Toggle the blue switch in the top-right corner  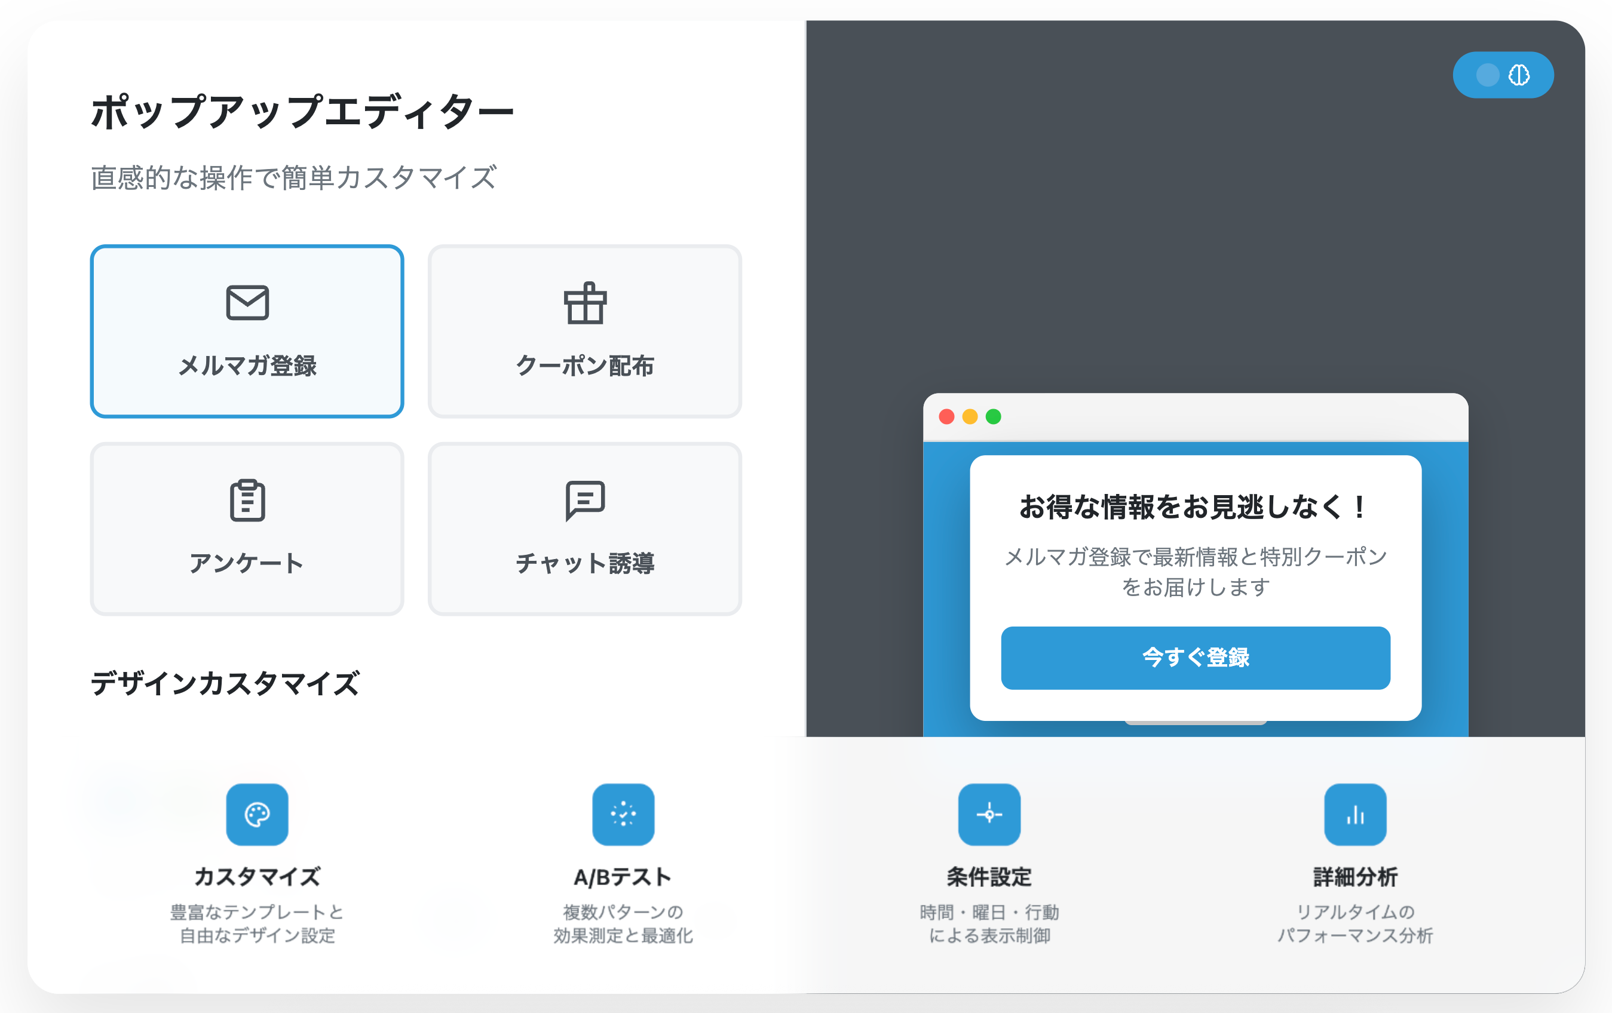tap(1503, 76)
